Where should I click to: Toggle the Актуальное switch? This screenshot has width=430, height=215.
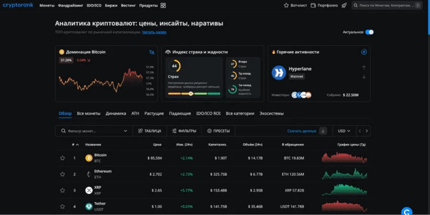(369, 32)
